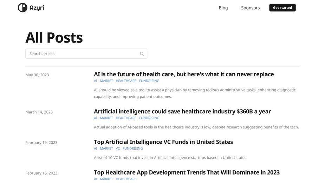Screen dimensions: 325x183
Task: Focus the Search articles input field
Action: 86,53
